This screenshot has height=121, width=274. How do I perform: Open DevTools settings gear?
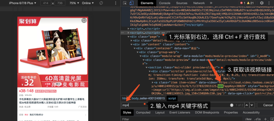[262, 3]
